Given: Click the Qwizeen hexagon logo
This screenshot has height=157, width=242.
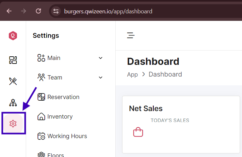Looking at the screenshot, I should [x=13, y=36].
